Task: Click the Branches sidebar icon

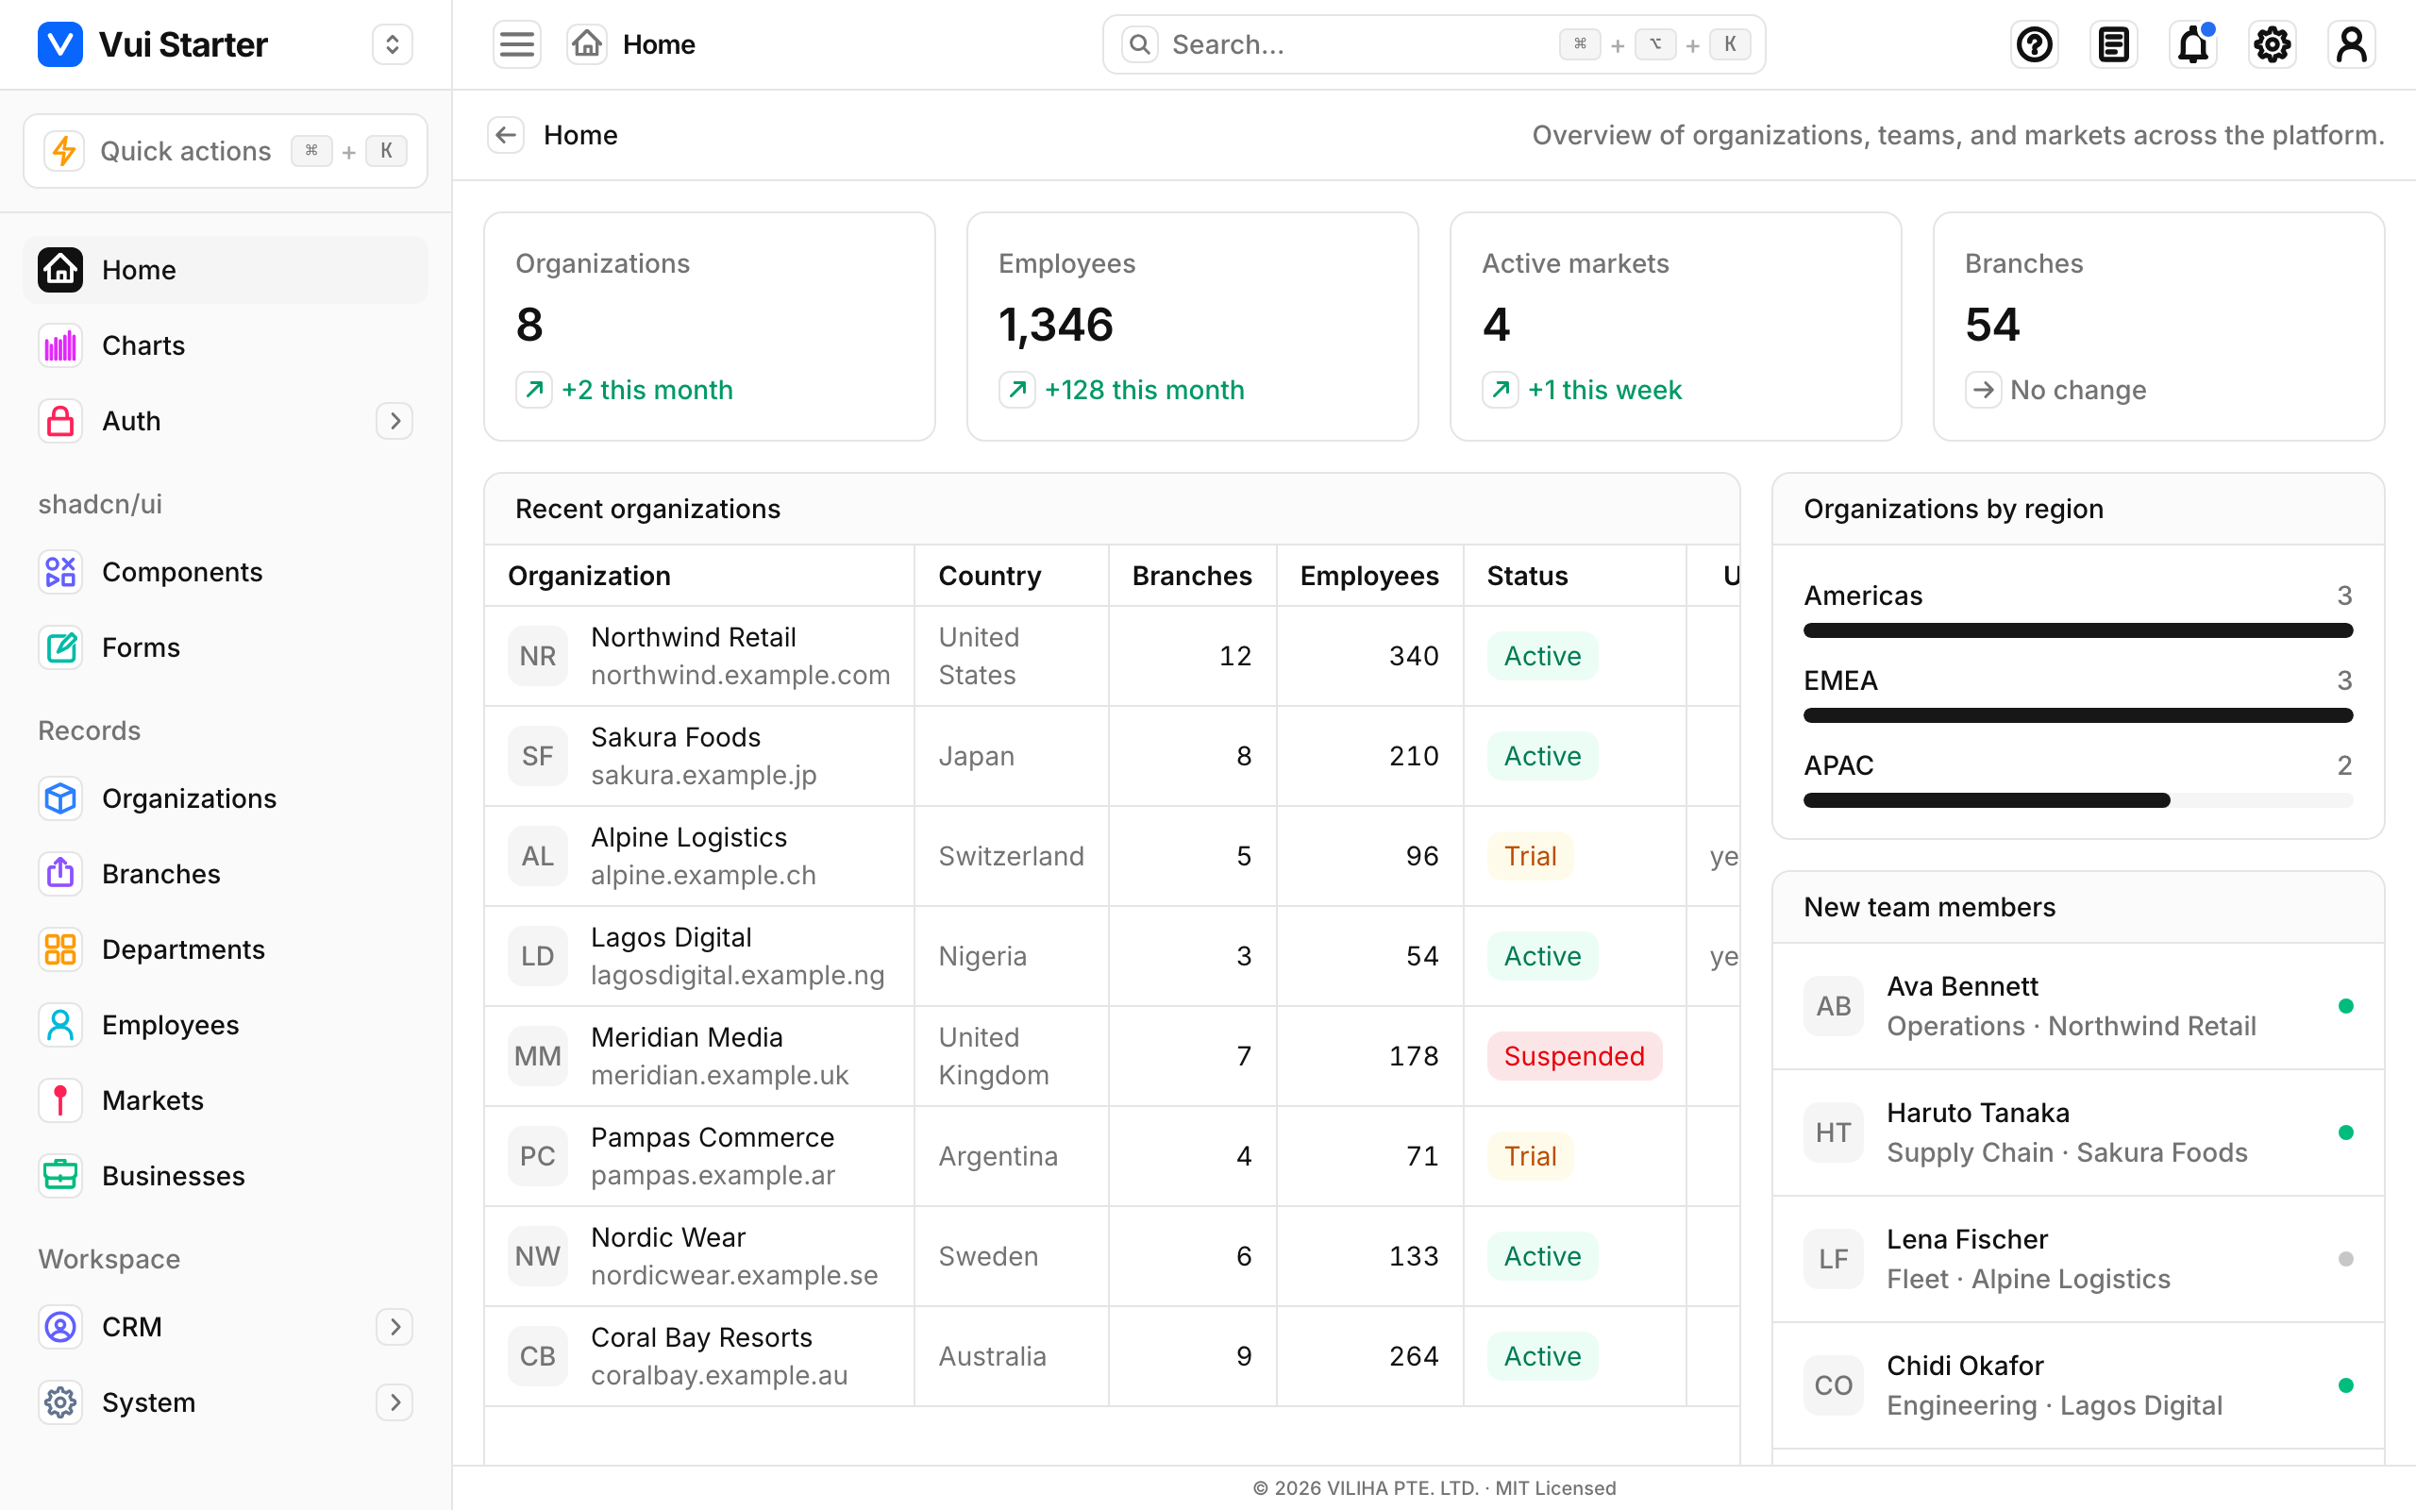Action: pos(59,874)
